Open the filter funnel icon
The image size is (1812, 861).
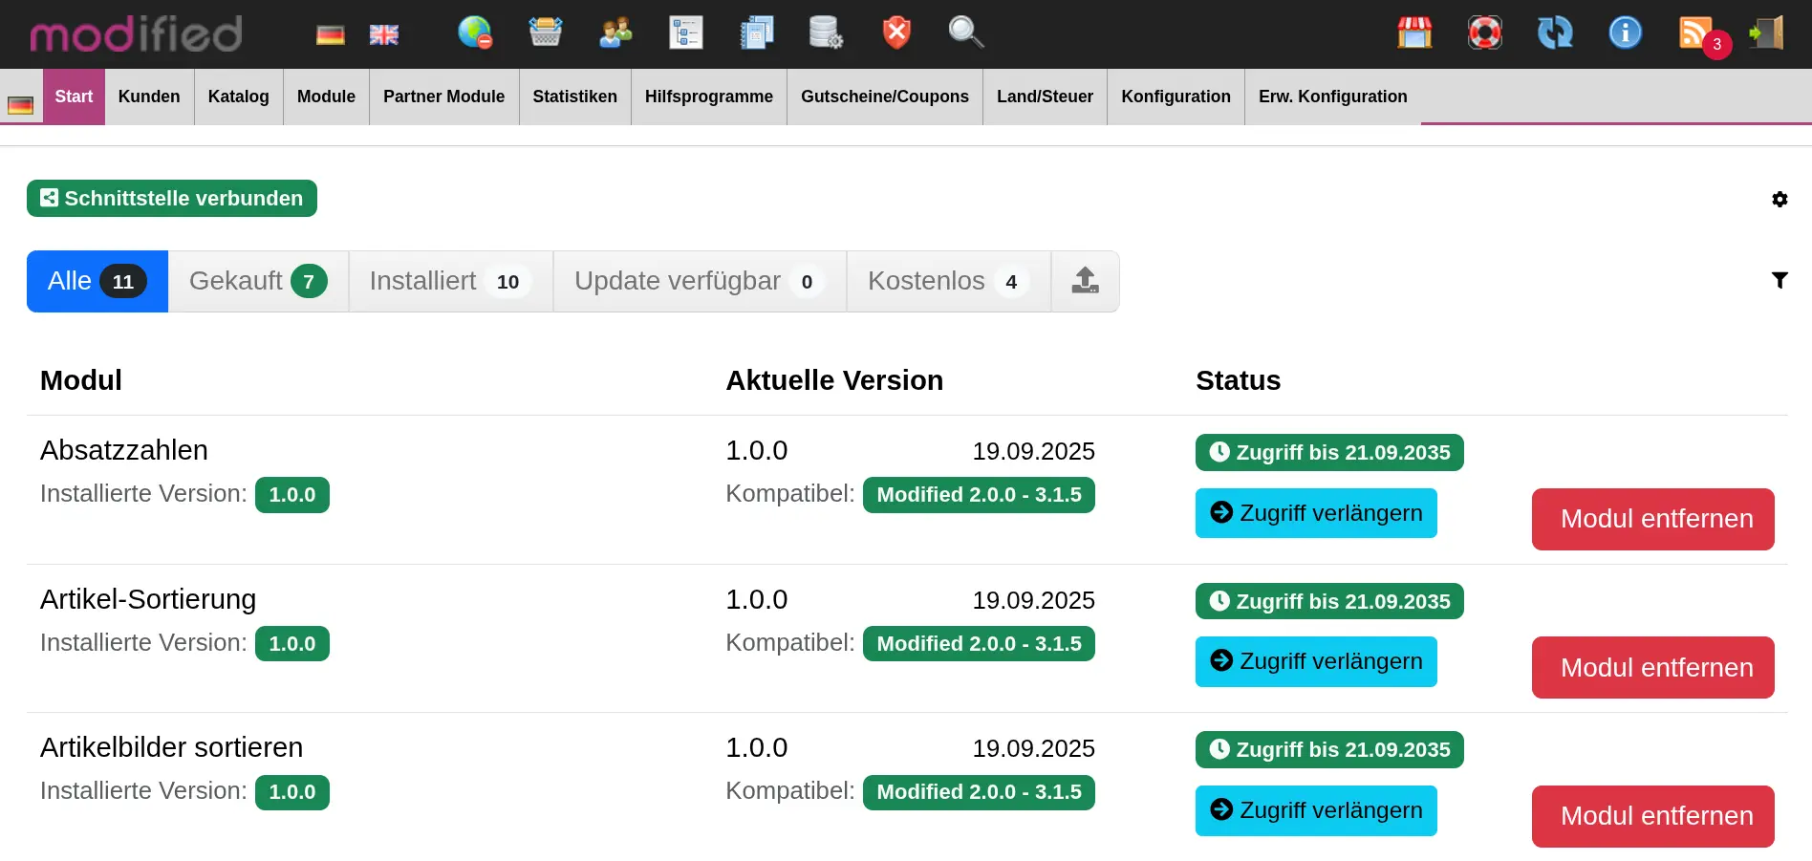coord(1780,280)
